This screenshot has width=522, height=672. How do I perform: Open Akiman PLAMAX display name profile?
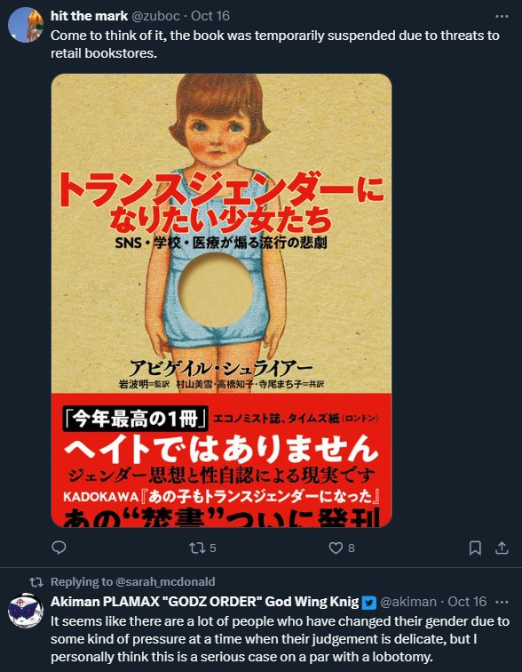click(204, 602)
